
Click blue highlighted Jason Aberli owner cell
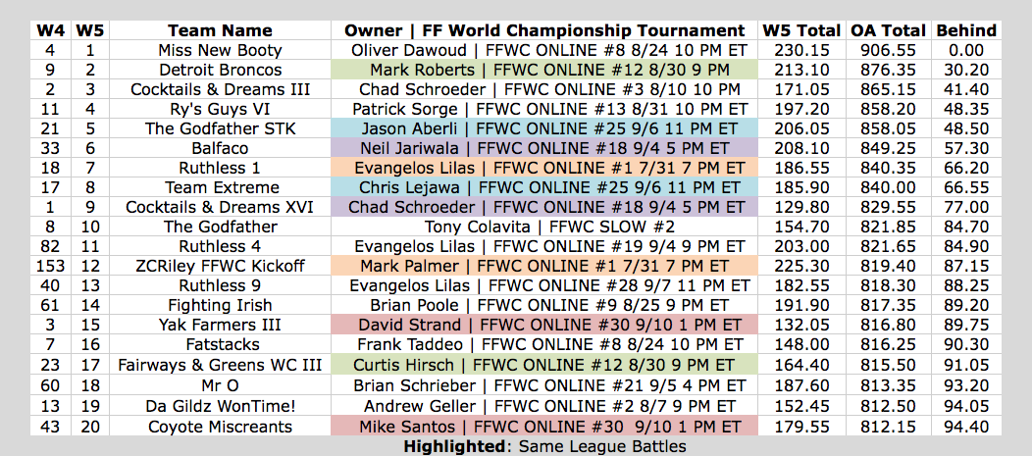[544, 128]
